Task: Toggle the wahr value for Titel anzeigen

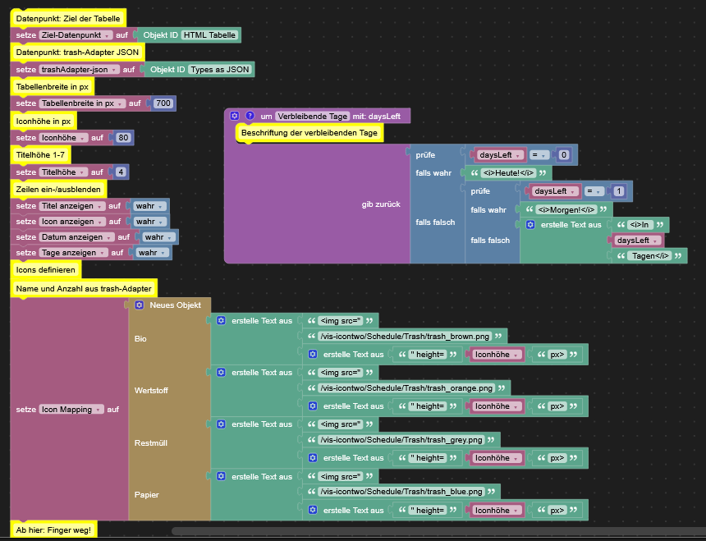Action: pyautogui.click(x=150, y=206)
